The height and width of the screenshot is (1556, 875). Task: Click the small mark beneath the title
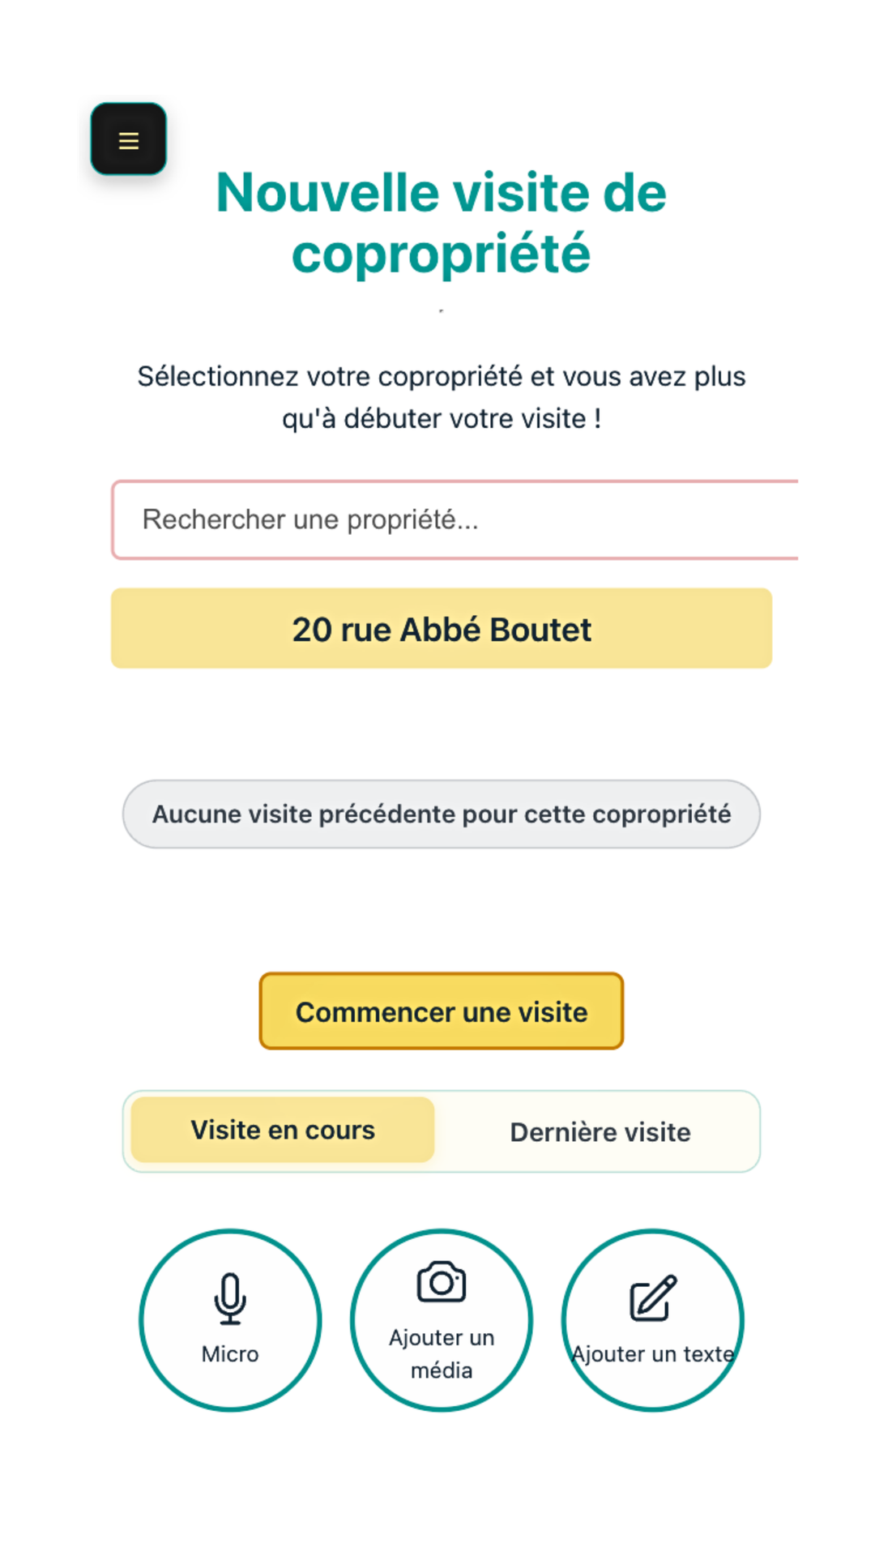pyautogui.click(x=442, y=311)
